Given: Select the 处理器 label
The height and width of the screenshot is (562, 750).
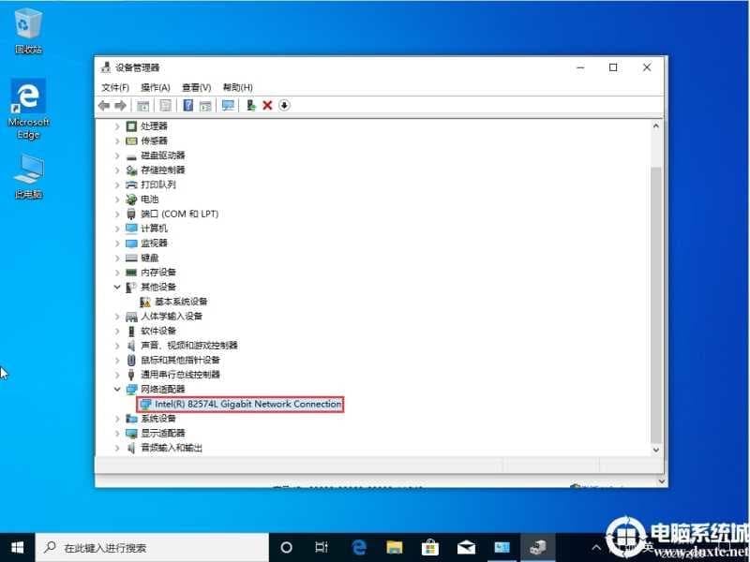Looking at the screenshot, I should (154, 126).
